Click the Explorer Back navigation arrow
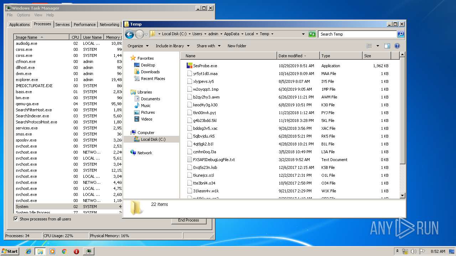This screenshot has width=456, height=256. 129,34
